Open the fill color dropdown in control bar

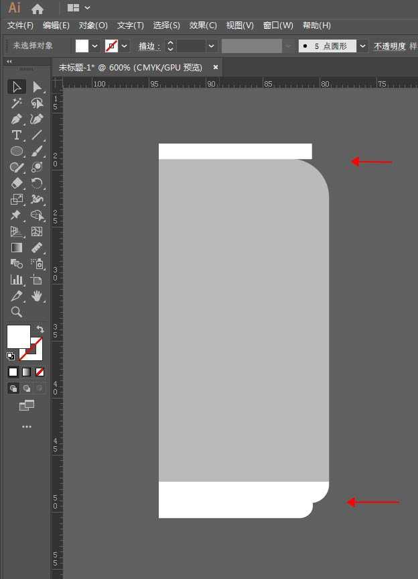(x=95, y=46)
